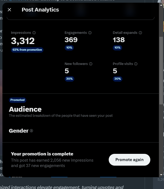Image resolution: width=164 pixels, height=189 pixels.
Task: Click the scrollbar up arrow
Action: pyautogui.click(x=161, y=5)
